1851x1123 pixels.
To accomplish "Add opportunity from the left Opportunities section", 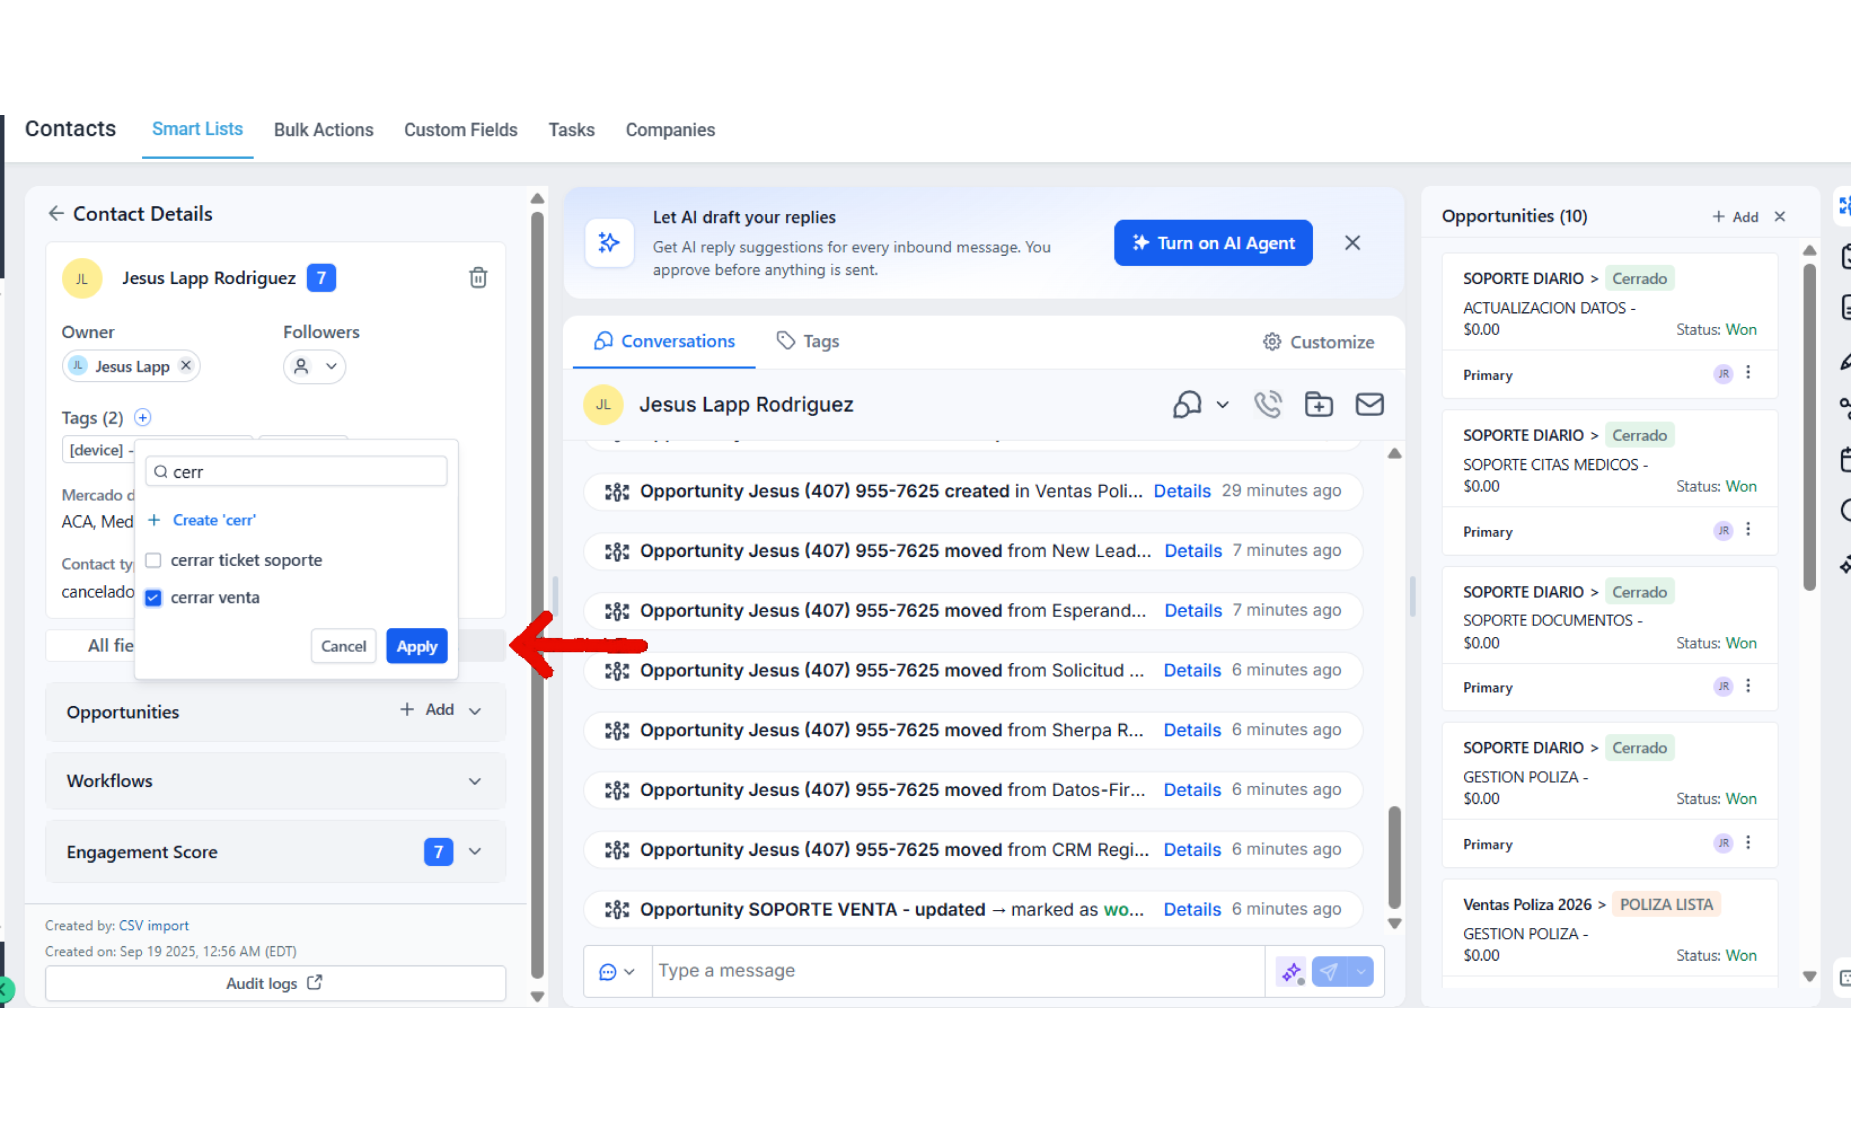I will [427, 710].
